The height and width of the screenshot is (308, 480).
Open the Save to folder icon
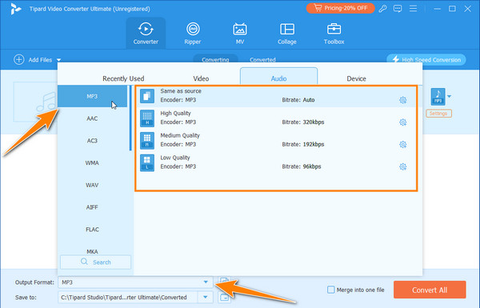tap(224, 298)
